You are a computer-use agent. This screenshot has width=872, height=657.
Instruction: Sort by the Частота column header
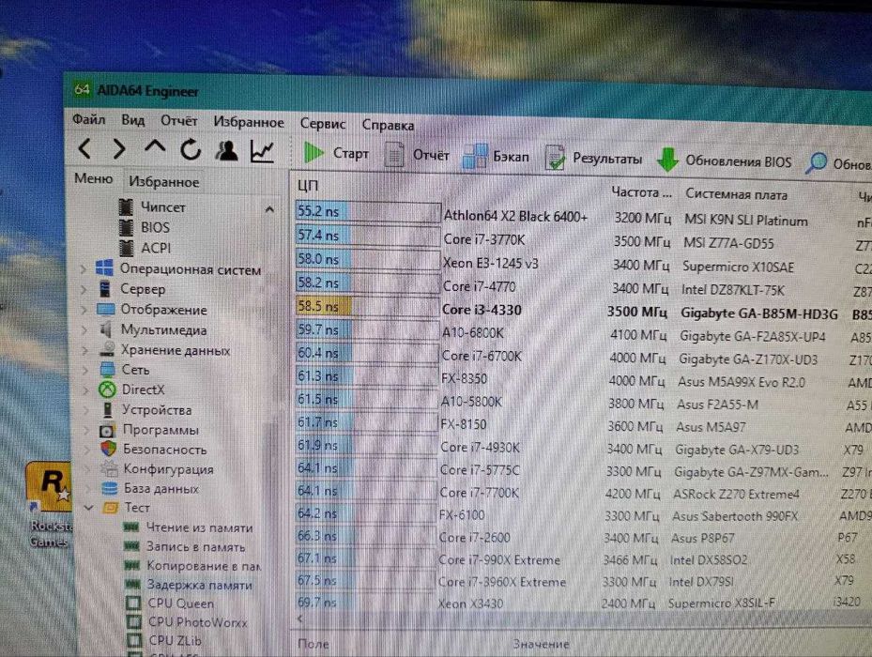click(641, 191)
